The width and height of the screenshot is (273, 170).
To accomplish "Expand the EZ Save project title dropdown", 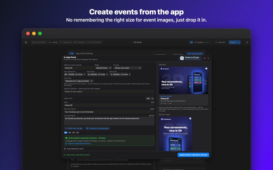I will tap(136, 42).
